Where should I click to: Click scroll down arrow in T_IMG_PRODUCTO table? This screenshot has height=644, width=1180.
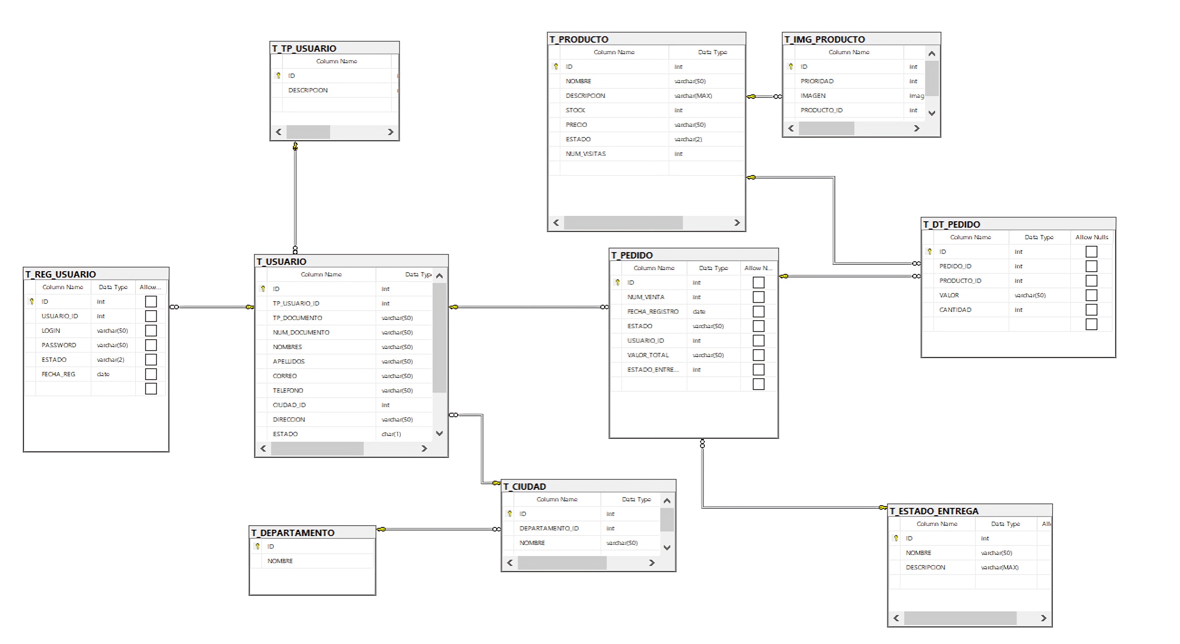(x=932, y=113)
